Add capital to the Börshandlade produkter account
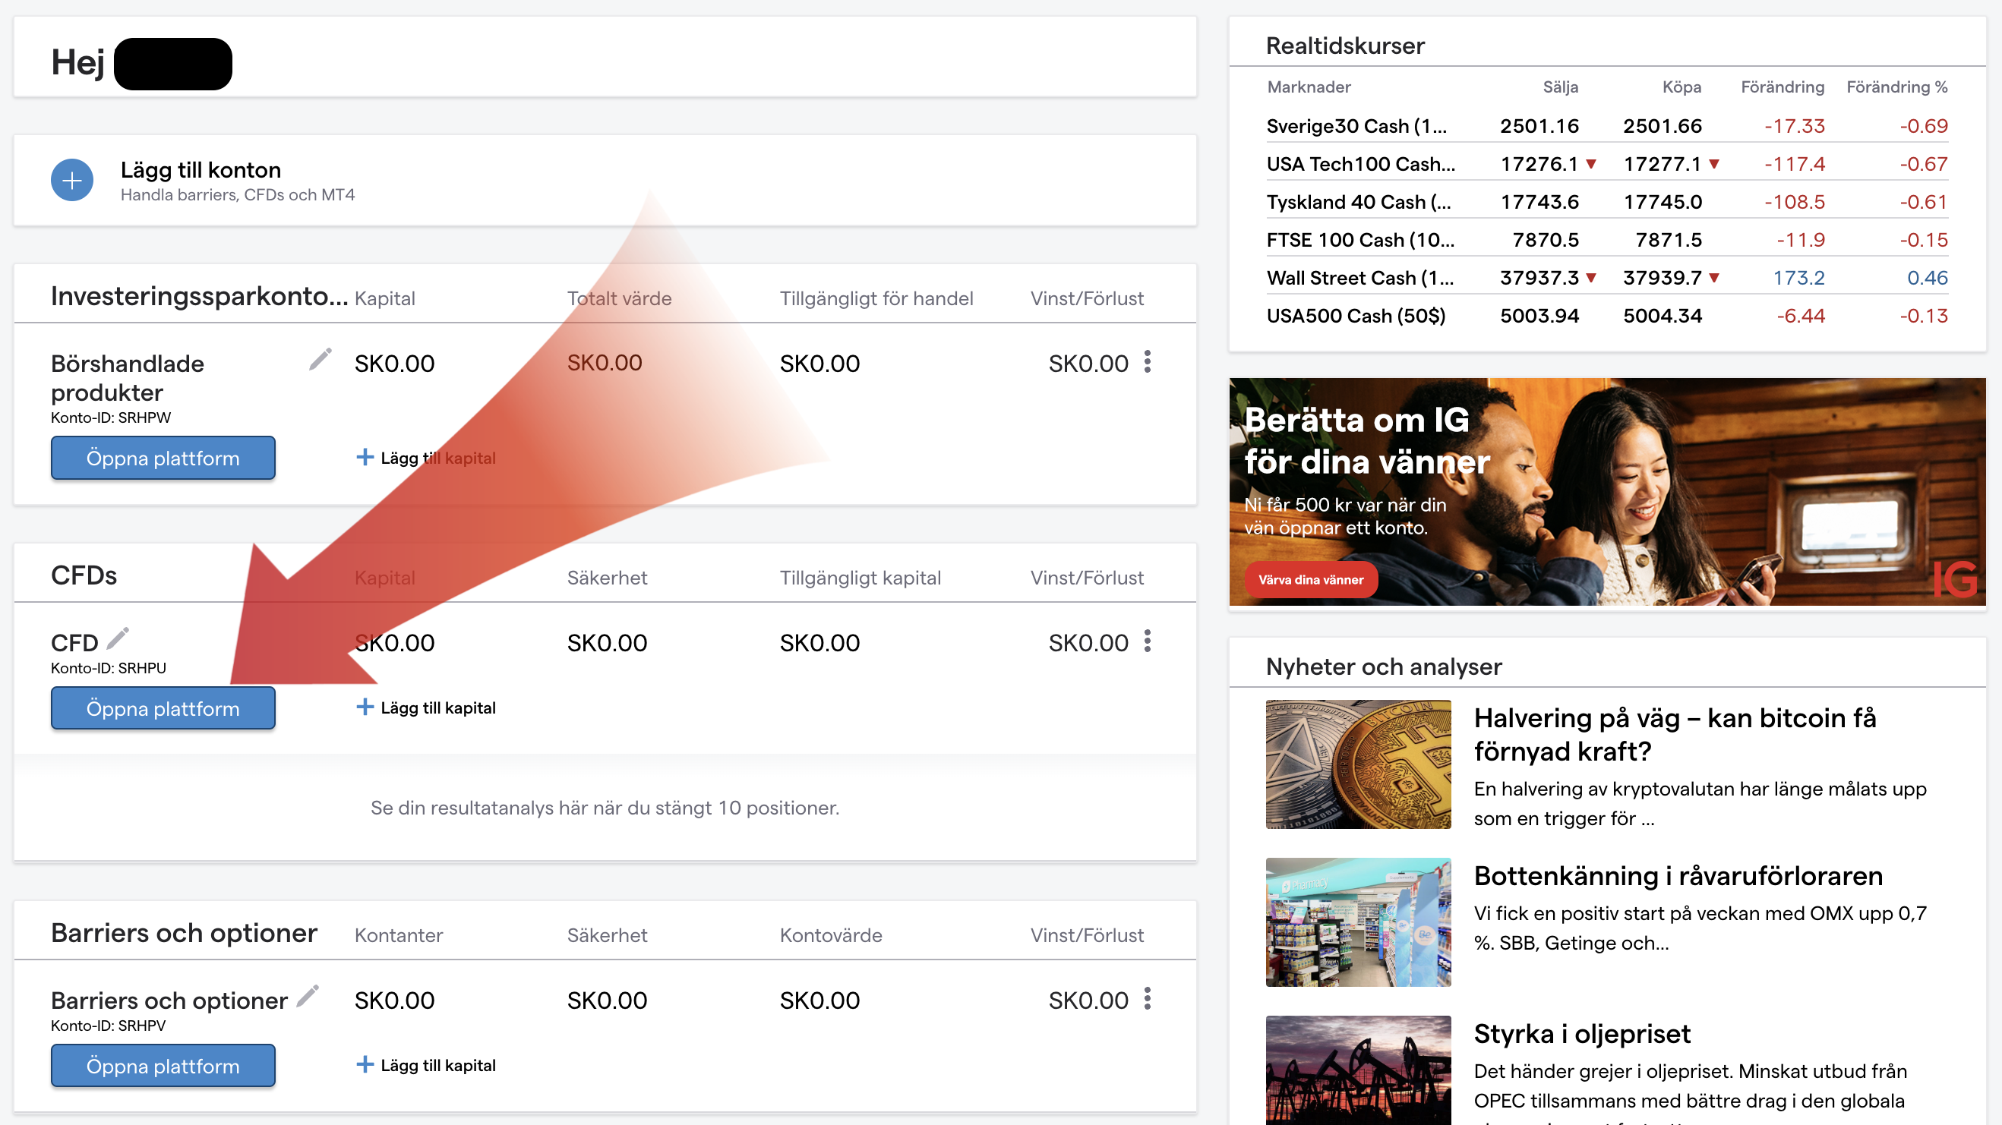2002x1125 pixels. pos(426,458)
